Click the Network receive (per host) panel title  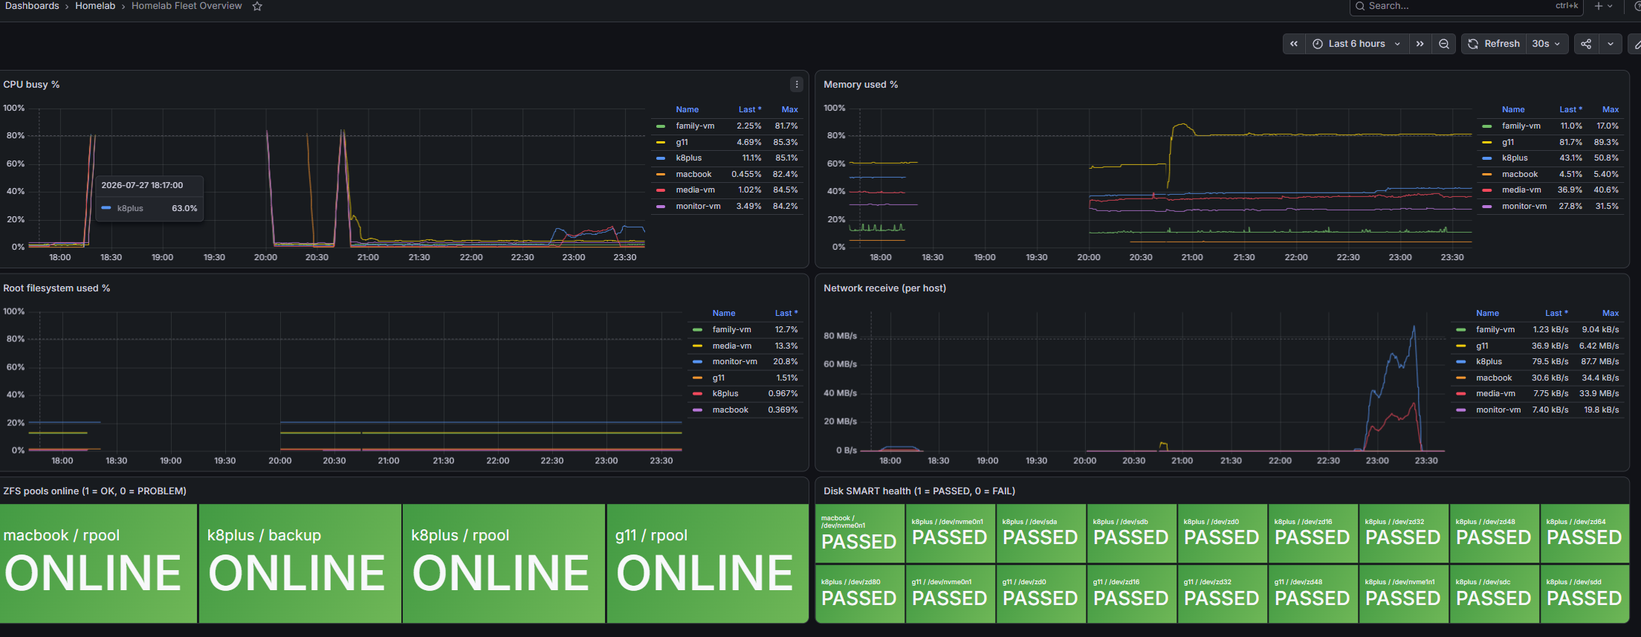(884, 288)
